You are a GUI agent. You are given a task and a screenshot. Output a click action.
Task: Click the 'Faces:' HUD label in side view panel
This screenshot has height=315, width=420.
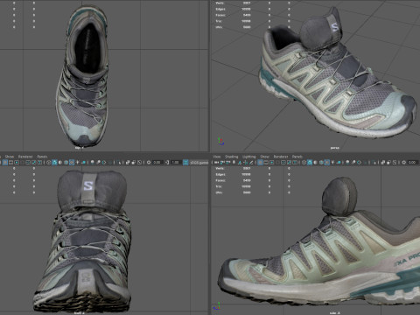pos(220,180)
